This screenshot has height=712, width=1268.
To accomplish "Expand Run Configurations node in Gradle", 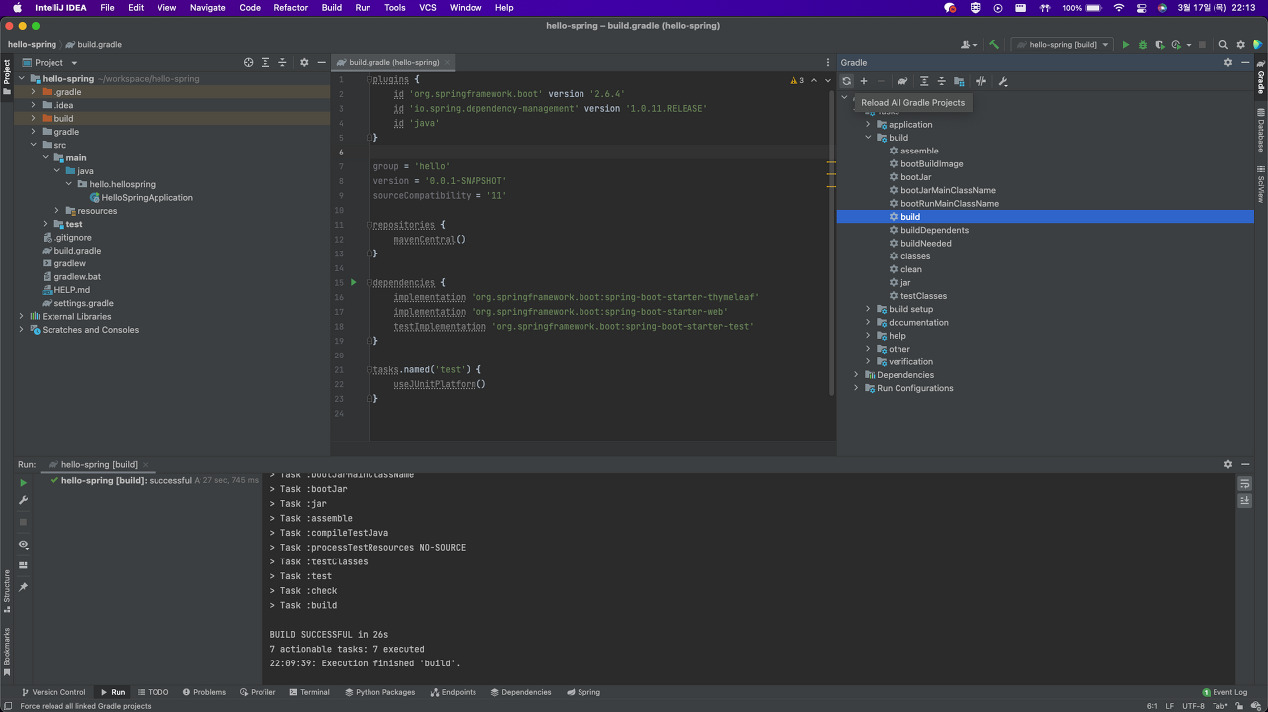I will click(857, 388).
